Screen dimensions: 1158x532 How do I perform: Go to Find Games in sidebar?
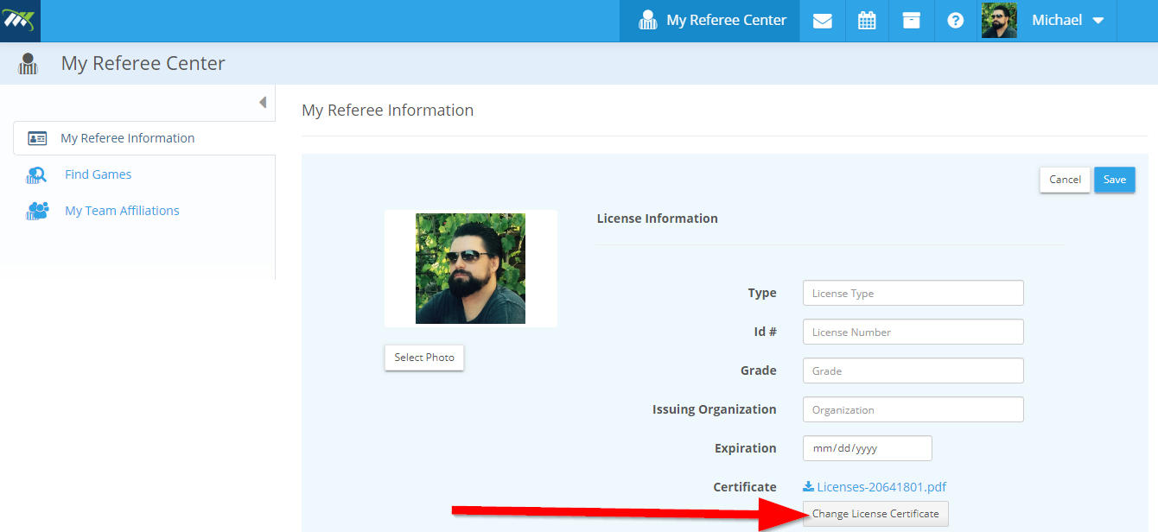tap(99, 174)
